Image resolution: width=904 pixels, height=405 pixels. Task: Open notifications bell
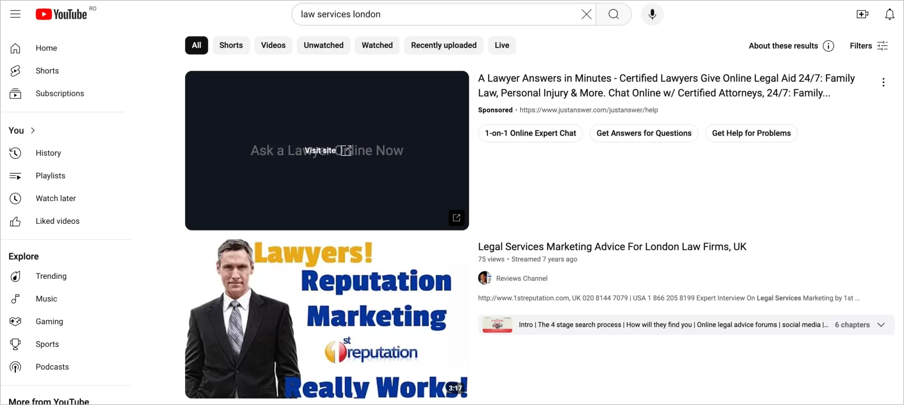pyautogui.click(x=889, y=14)
